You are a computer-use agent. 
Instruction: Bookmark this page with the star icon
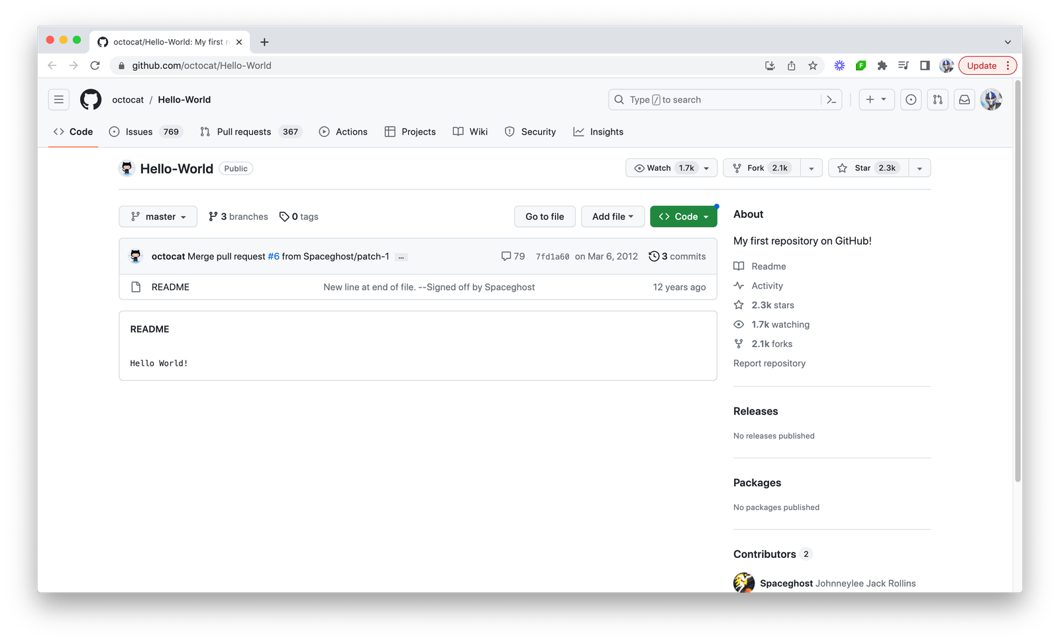coord(813,66)
